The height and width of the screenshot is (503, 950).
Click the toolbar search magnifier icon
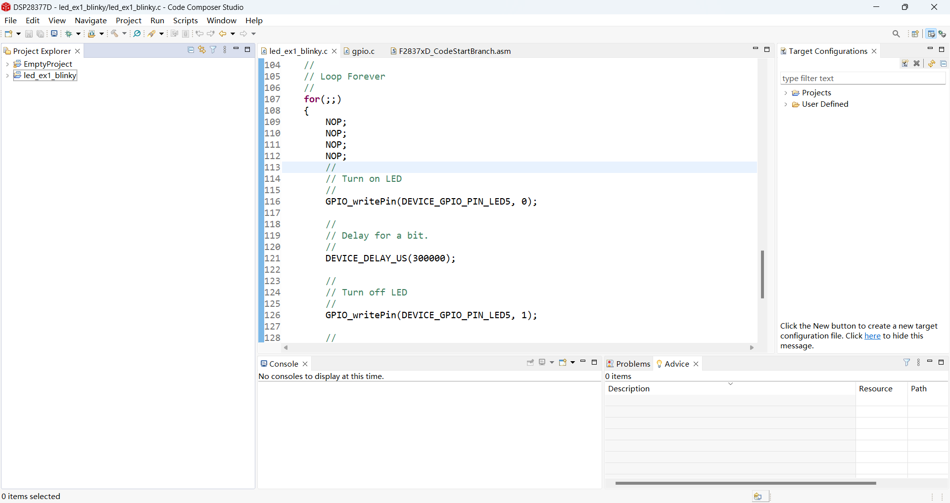(896, 34)
